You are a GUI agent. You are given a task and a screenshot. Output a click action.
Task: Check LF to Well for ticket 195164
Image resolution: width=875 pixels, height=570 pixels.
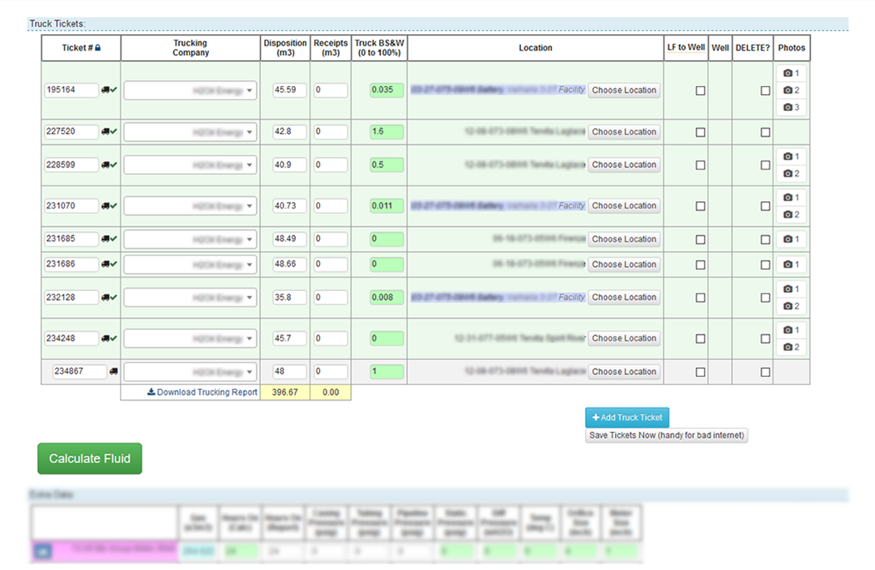(701, 91)
